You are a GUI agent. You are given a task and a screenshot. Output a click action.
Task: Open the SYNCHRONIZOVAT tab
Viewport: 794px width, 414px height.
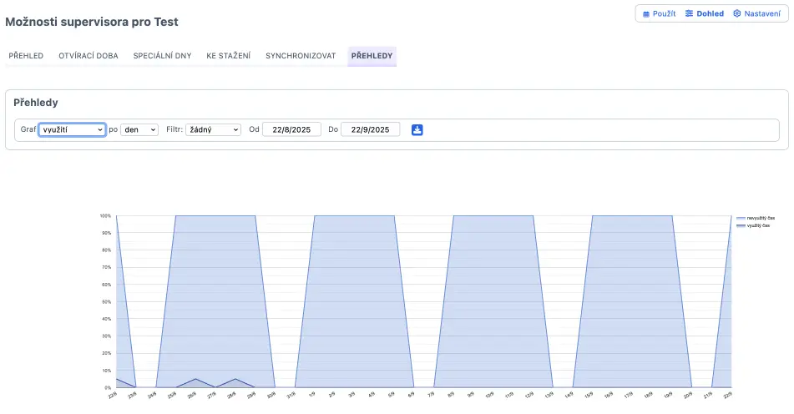tap(301, 56)
